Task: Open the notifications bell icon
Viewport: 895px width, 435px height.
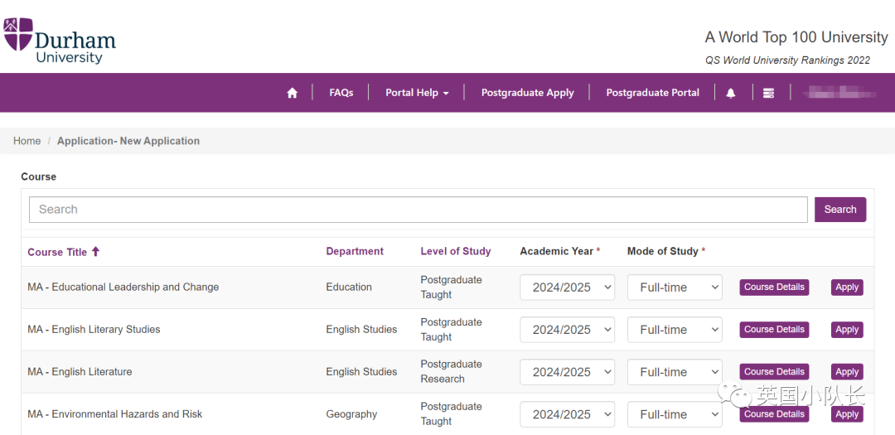Action: click(731, 93)
